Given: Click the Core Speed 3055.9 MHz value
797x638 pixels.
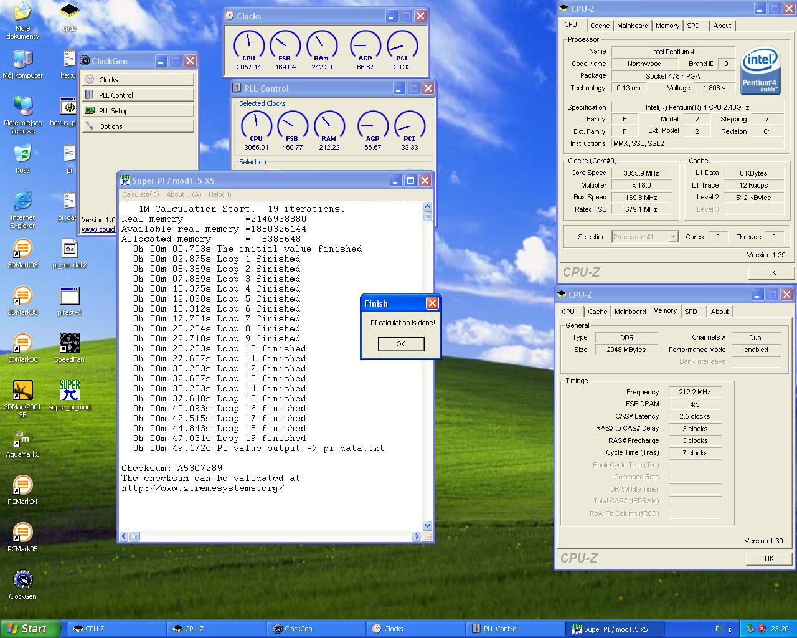Looking at the screenshot, I should click(x=641, y=173).
